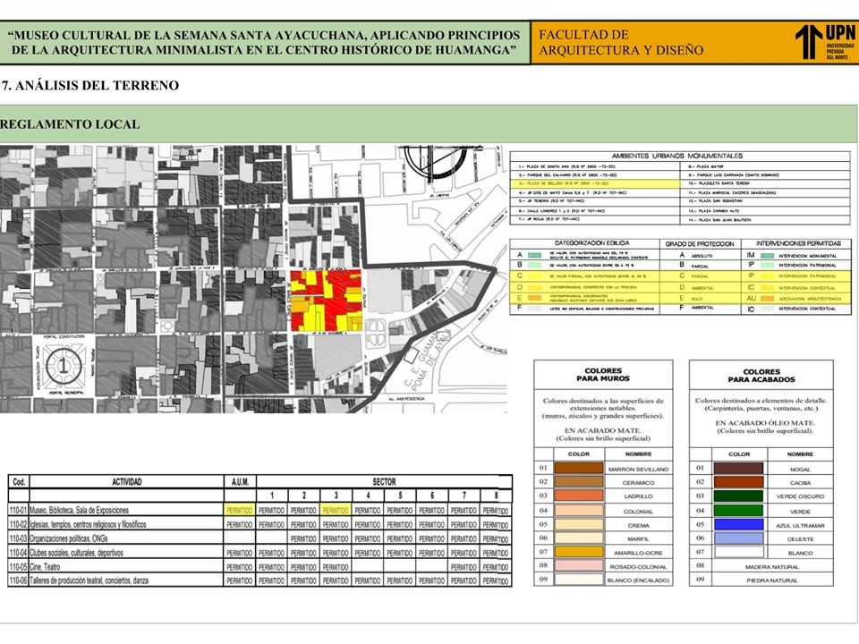Pick the Nogal finish color swatch
The height and width of the screenshot is (644, 859).
(738, 468)
